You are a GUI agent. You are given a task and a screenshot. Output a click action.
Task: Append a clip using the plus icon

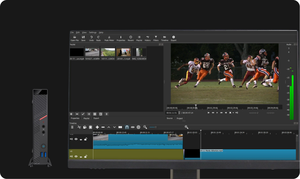click(x=97, y=127)
